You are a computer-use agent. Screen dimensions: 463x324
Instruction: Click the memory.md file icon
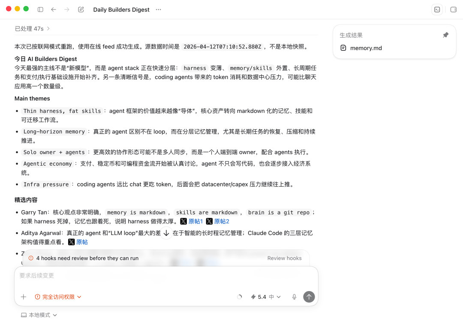[x=343, y=48]
